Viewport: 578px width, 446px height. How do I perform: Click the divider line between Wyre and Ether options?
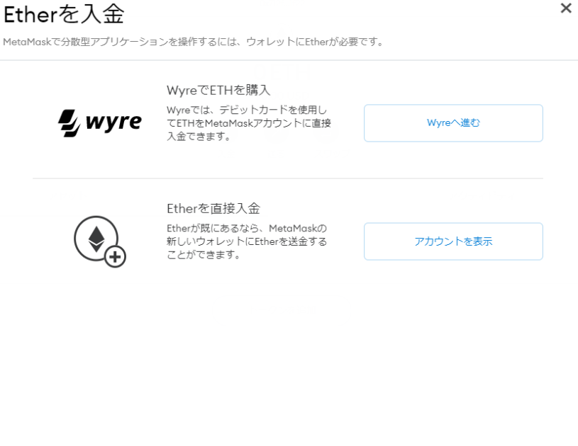(x=287, y=178)
